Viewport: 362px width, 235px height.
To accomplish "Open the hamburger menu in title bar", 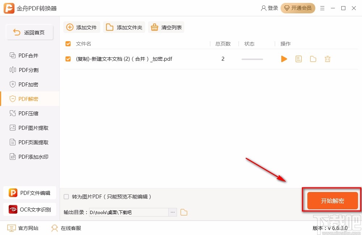I will click(322, 8).
